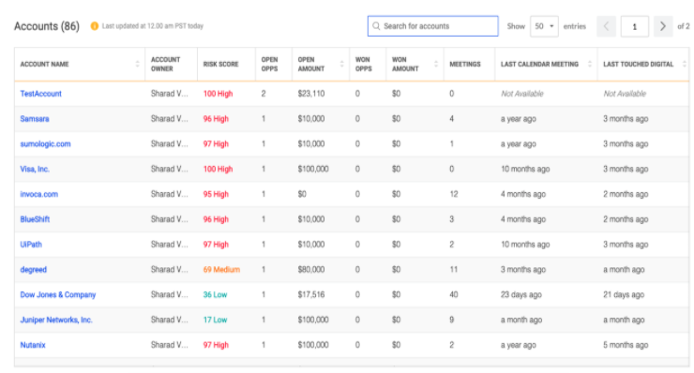The image size is (694, 373).
Task: Click the Won Opps column header
Action: click(x=363, y=64)
